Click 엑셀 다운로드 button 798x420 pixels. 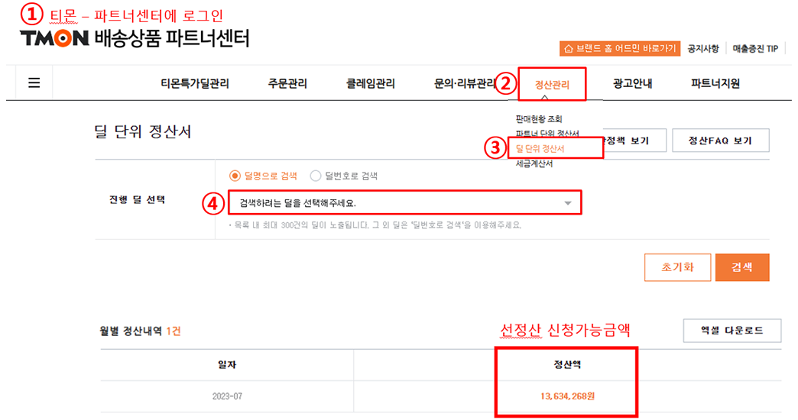coord(731,331)
